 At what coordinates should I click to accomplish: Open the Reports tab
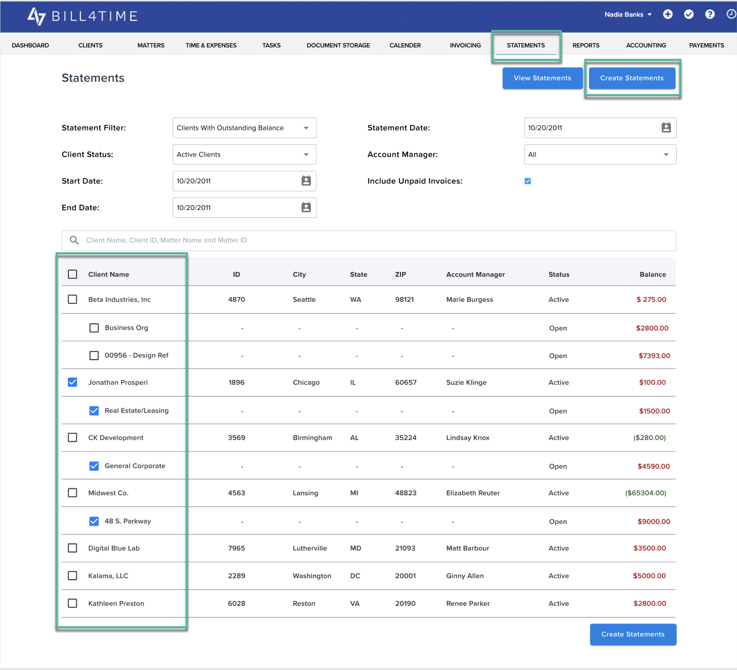(x=586, y=45)
